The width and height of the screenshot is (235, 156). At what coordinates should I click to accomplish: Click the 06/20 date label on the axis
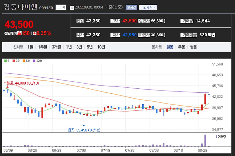click(32, 150)
